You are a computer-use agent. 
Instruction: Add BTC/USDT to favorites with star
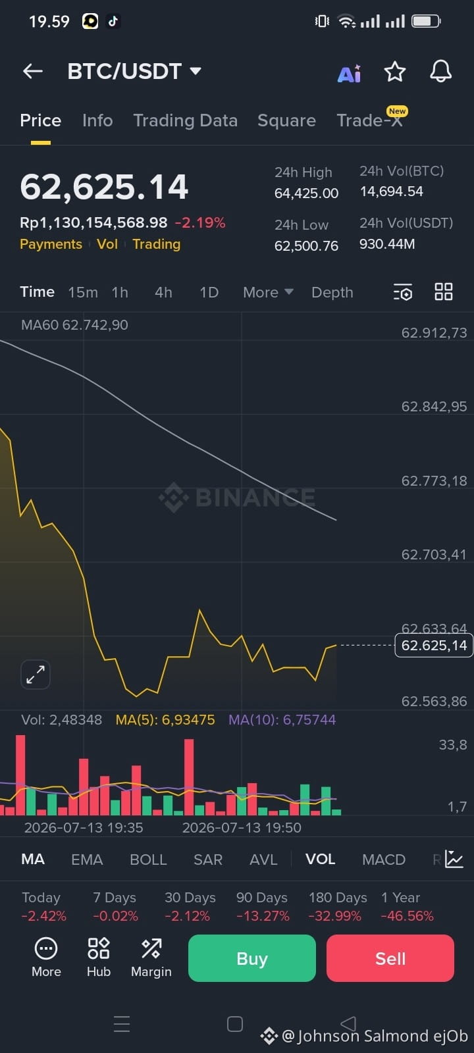coord(395,71)
